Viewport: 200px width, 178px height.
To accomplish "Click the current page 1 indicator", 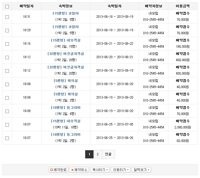I will (x=89, y=154).
